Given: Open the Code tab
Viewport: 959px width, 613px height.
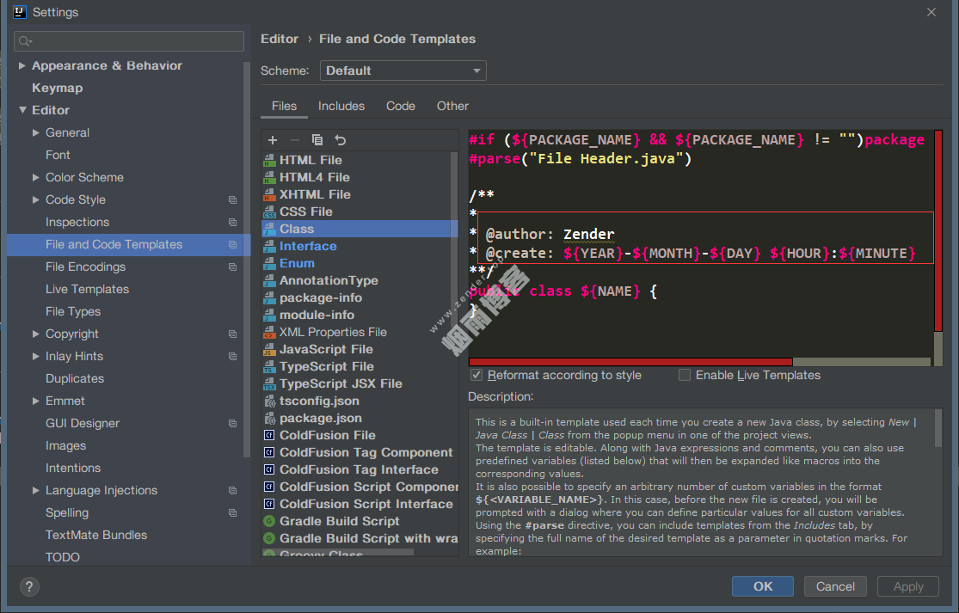Looking at the screenshot, I should tap(400, 106).
